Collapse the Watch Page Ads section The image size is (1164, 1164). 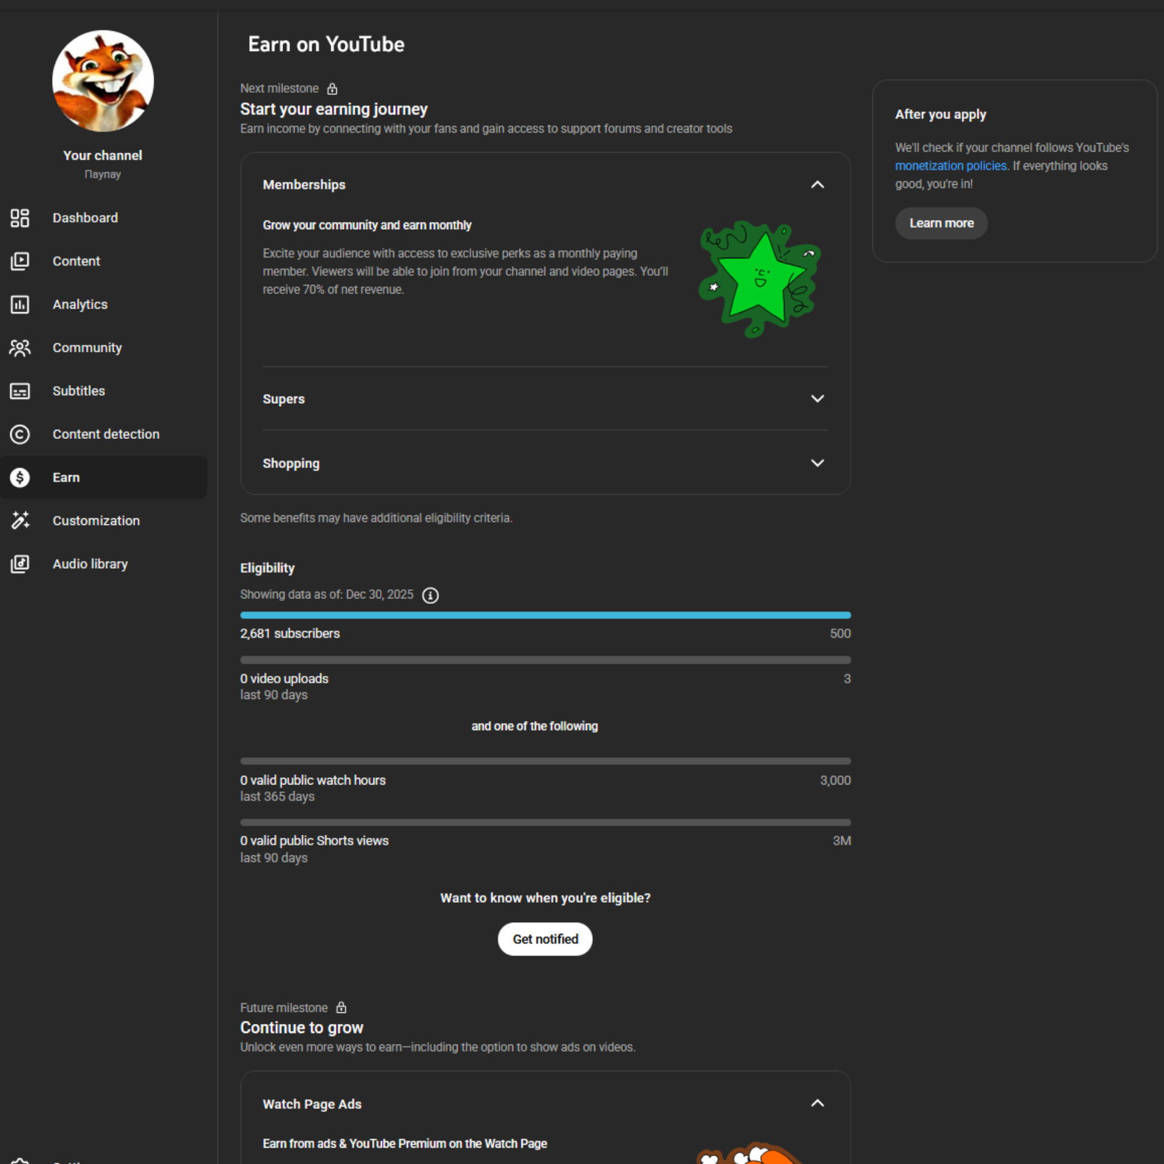point(817,1103)
